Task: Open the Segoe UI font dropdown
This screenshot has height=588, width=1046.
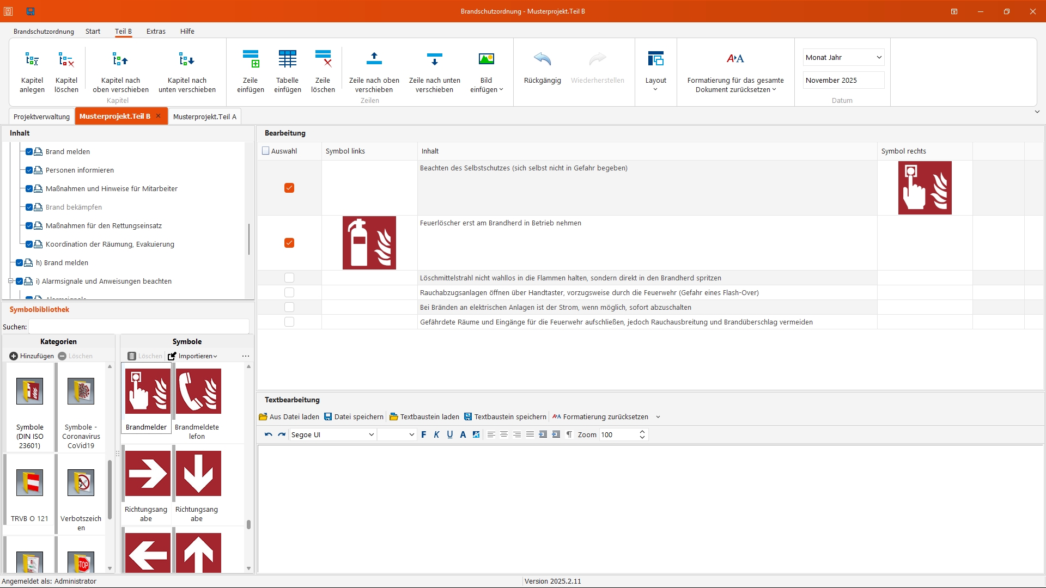Action: pyautogui.click(x=372, y=434)
